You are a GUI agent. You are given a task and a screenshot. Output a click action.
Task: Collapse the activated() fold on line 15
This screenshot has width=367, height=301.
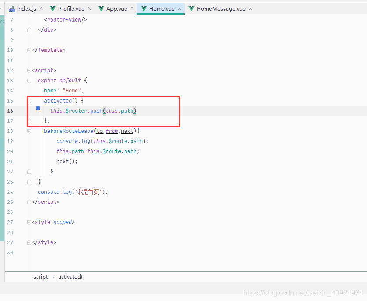29,101
